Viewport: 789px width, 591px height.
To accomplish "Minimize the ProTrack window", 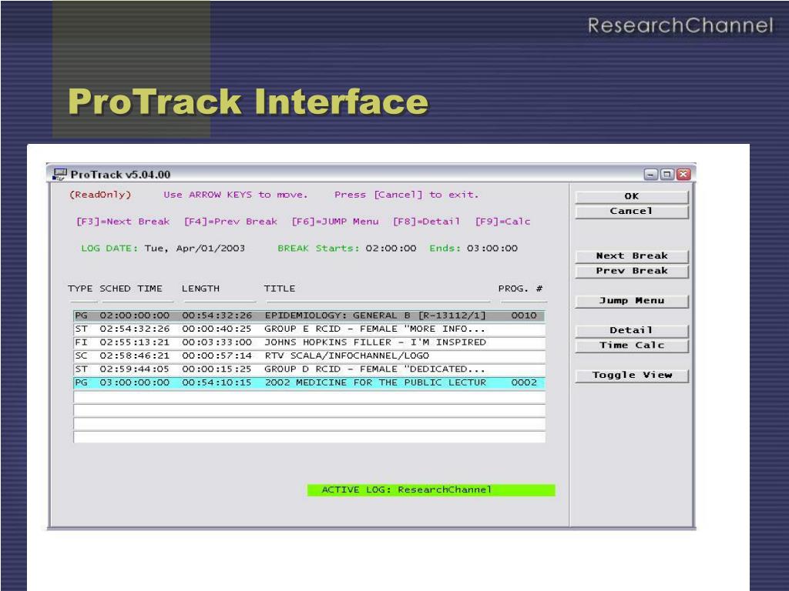I will click(x=650, y=175).
